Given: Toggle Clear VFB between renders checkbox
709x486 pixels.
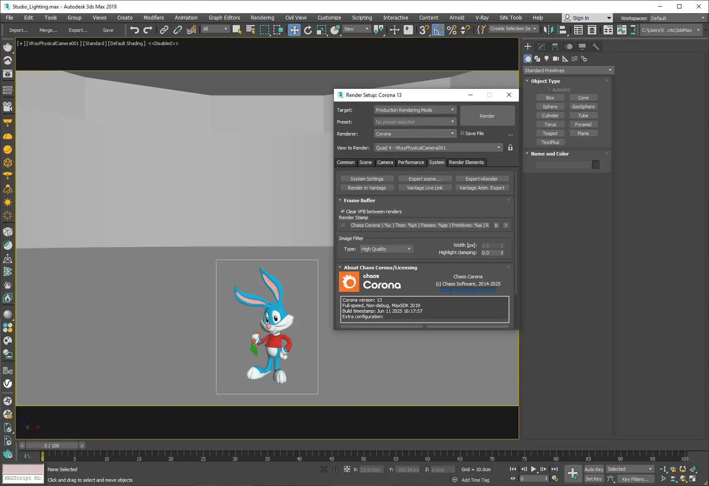Looking at the screenshot, I should [342, 211].
